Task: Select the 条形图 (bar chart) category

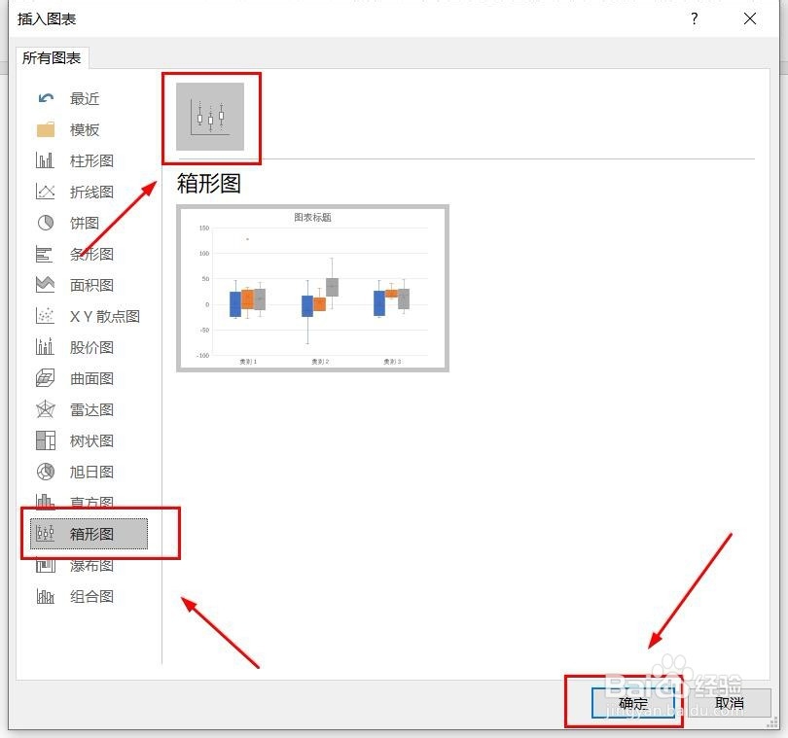Action: (92, 254)
